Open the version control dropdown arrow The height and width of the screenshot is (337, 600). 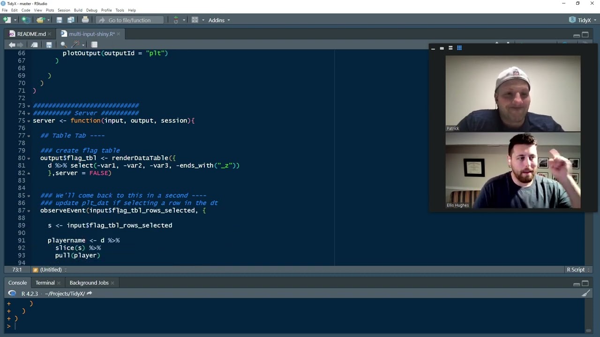click(184, 20)
